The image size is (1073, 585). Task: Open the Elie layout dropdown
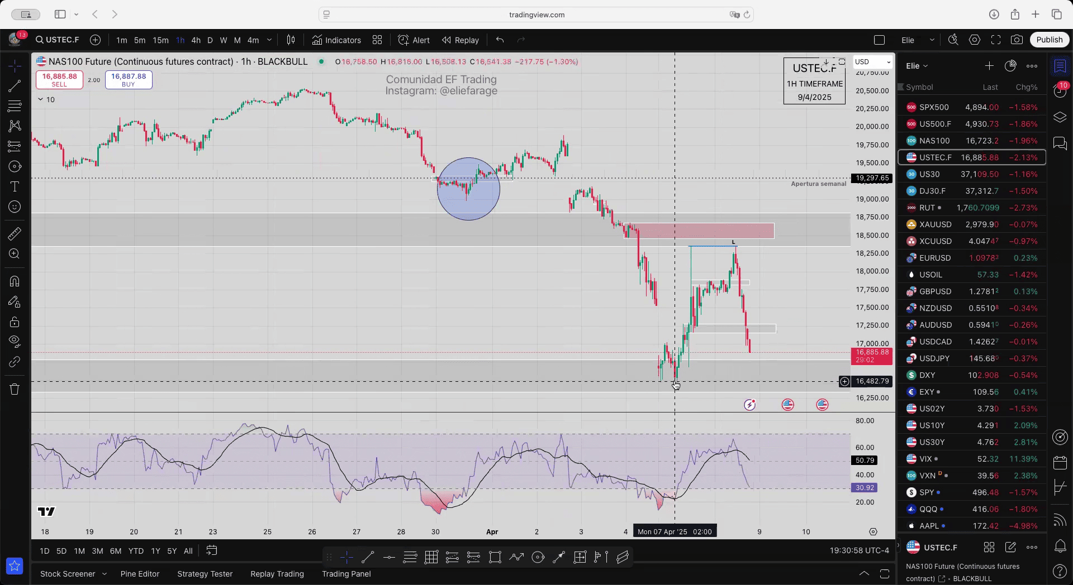[x=918, y=40]
